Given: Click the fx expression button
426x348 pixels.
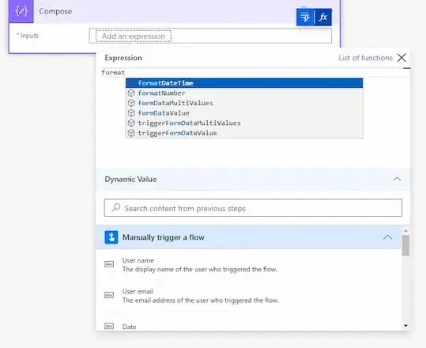Looking at the screenshot, I should 322,17.
